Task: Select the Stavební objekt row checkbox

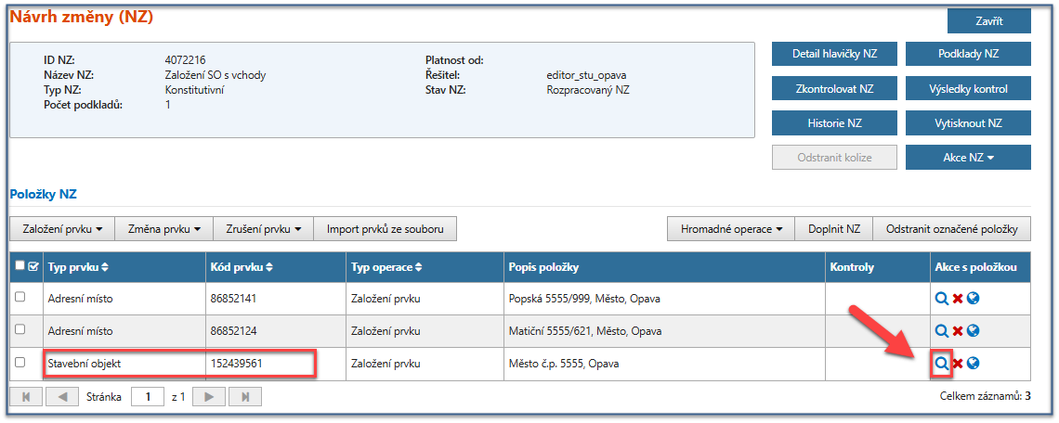Action: coord(20,363)
